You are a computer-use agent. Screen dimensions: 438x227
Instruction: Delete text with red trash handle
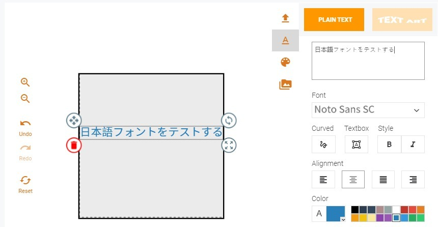coord(74,145)
